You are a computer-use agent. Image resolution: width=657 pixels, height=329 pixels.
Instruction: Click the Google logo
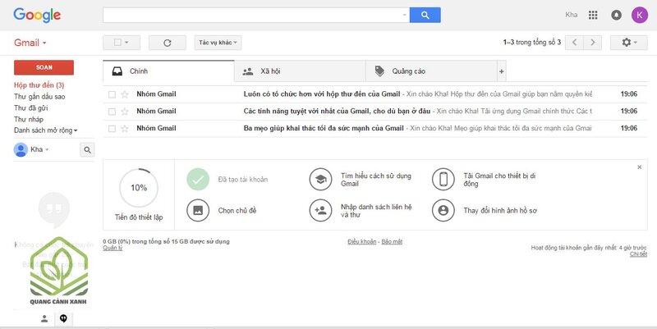point(37,15)
